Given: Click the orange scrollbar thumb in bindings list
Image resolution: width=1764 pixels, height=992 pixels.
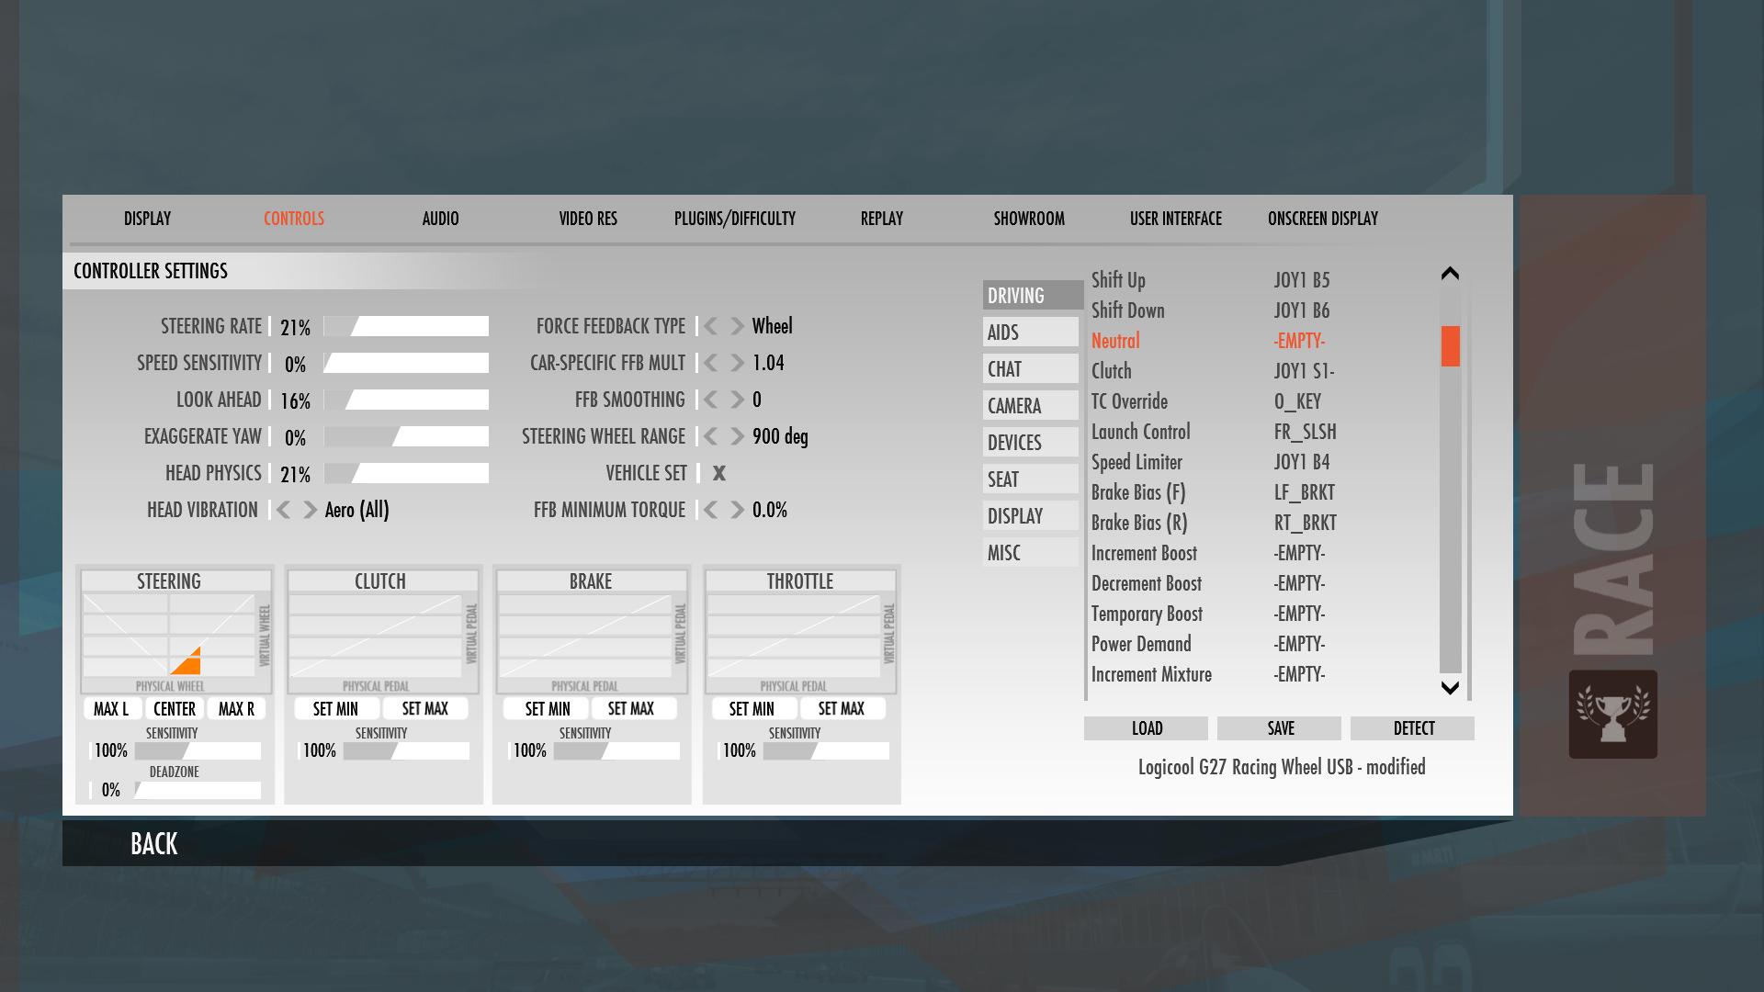Looking at the screenshot, I should (x=1450, y=346).
